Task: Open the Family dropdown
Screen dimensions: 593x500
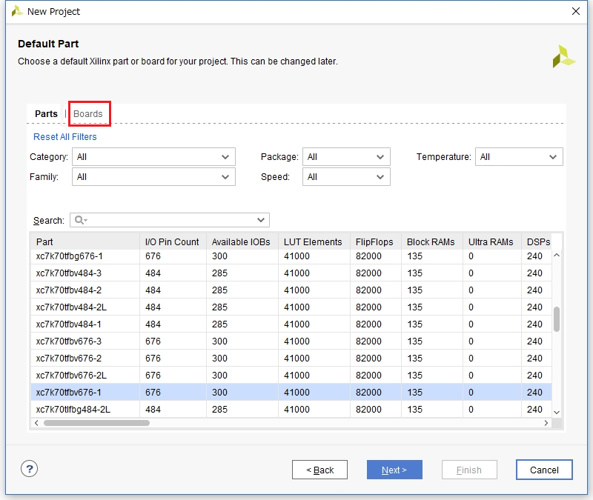Action: coord(153,177)
